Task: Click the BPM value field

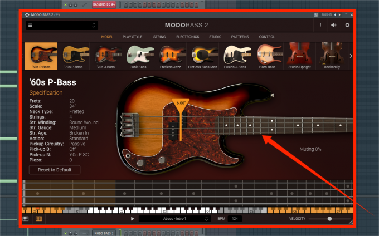Action: tap(235, 219)
